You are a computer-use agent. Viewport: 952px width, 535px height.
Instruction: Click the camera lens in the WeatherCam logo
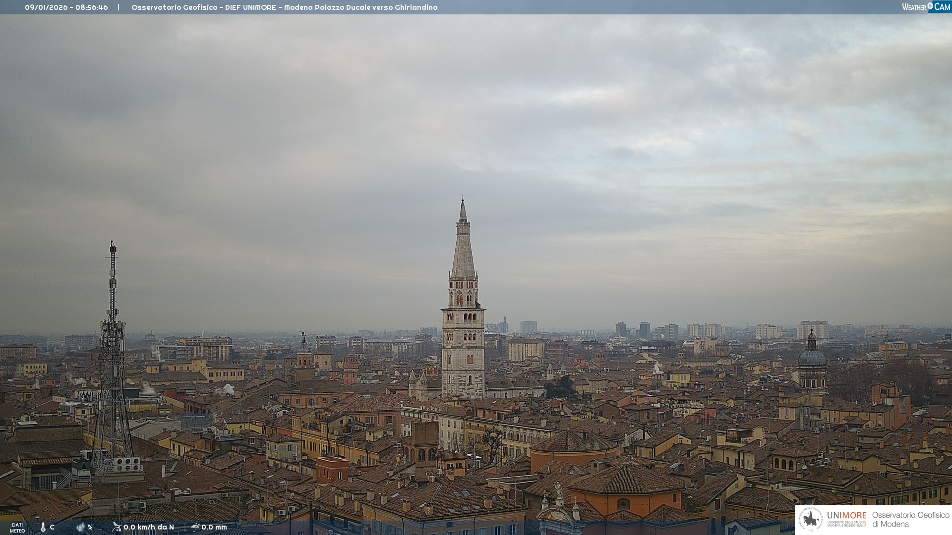(x=930, y=6)
